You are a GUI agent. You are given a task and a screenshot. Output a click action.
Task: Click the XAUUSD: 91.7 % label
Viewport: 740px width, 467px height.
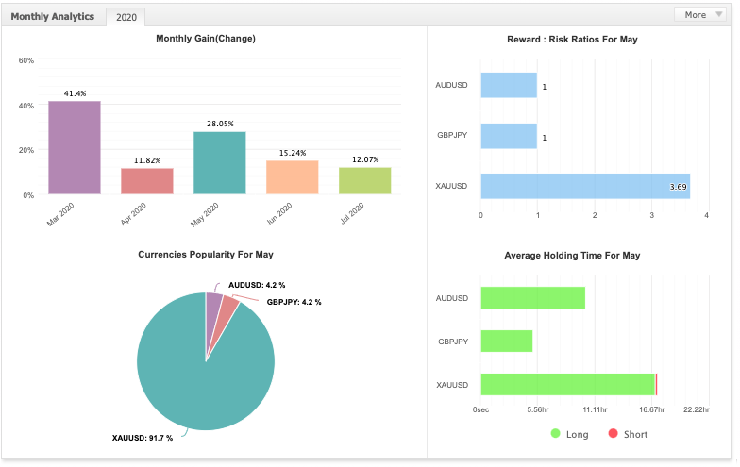point(142,438)
